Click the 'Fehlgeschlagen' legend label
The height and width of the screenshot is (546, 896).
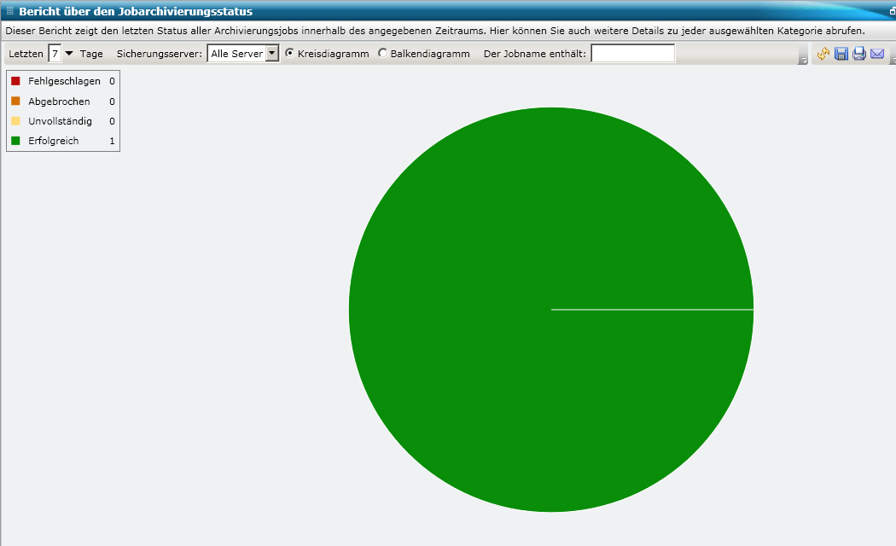pyautogui.click(x=64, y=81)
